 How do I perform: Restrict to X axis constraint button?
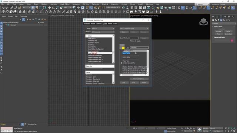click(179, 8)
